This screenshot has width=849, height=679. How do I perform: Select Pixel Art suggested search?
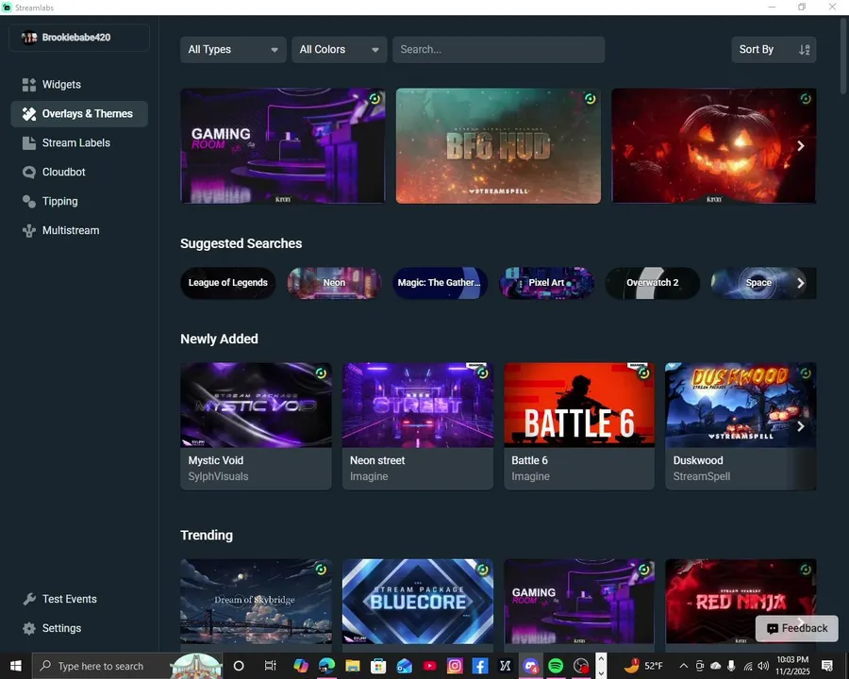click(546, 283)
